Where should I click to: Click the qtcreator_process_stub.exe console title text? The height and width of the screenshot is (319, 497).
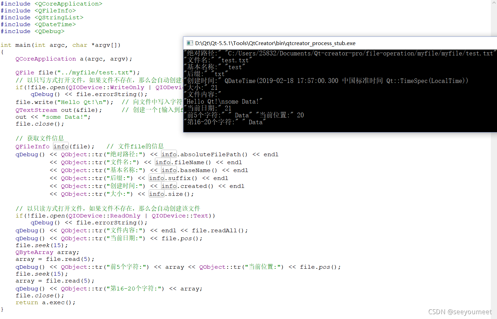(x=275, y=43)
